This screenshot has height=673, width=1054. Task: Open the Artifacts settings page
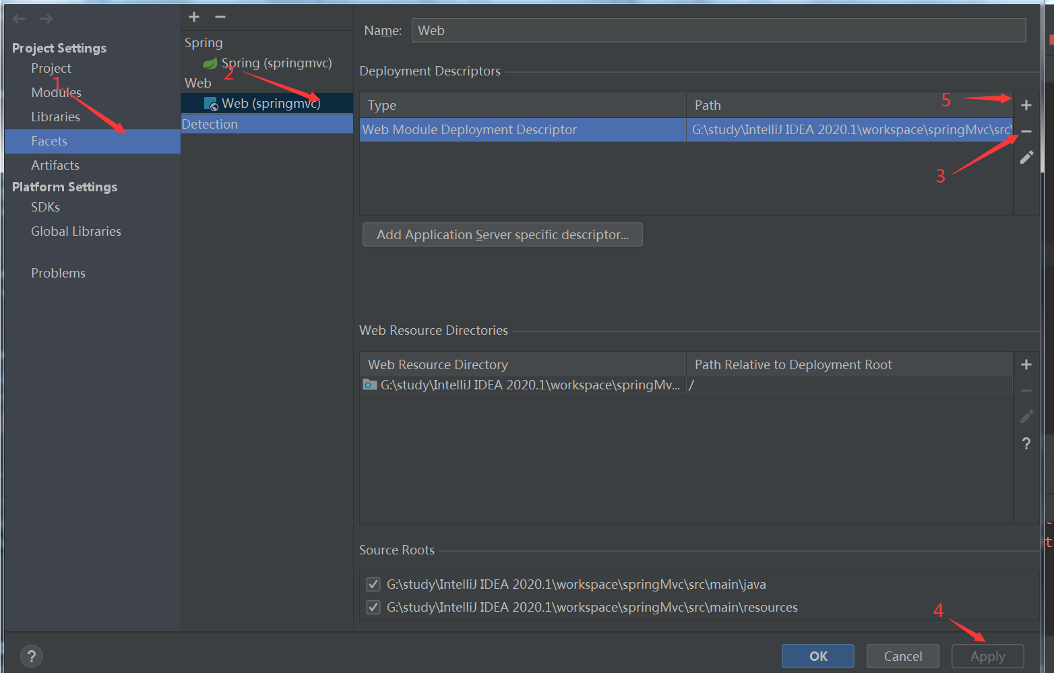tap(55, 164)
